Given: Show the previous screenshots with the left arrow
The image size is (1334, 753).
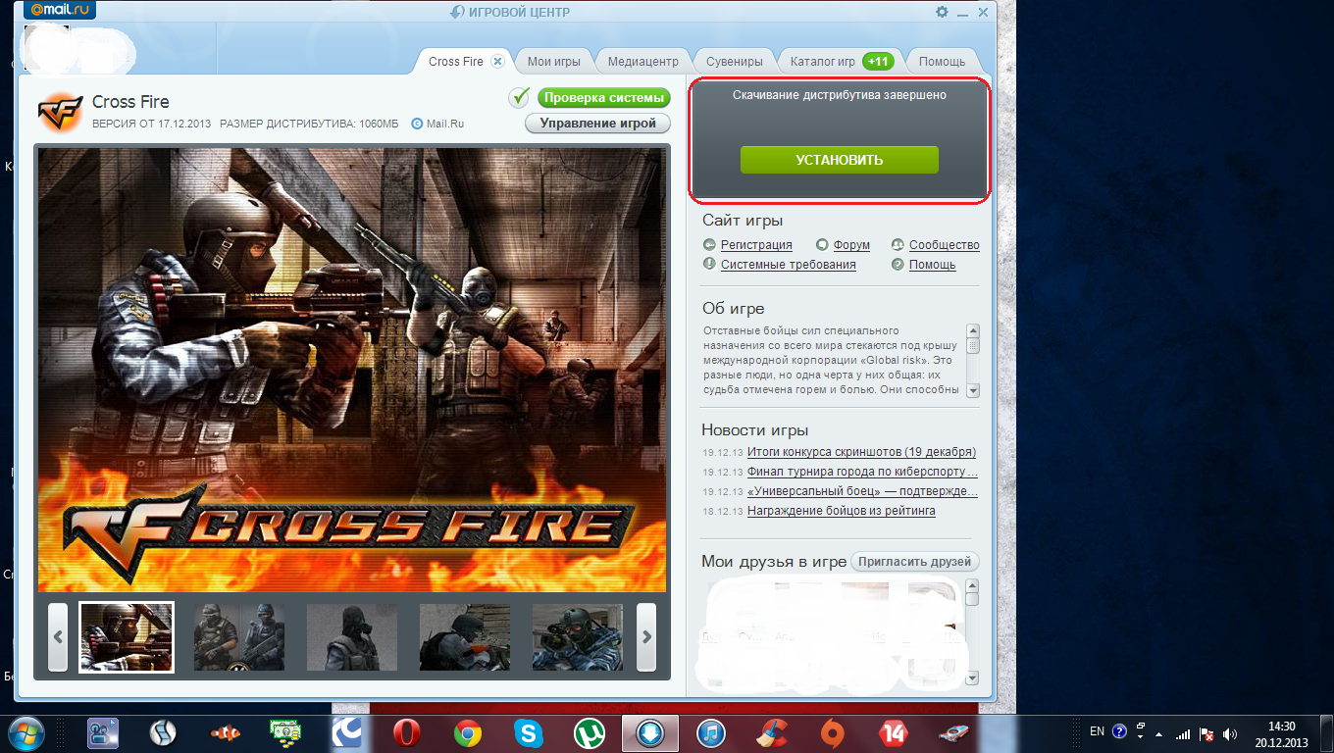Looking at the screenshot, I should point(58,636).
